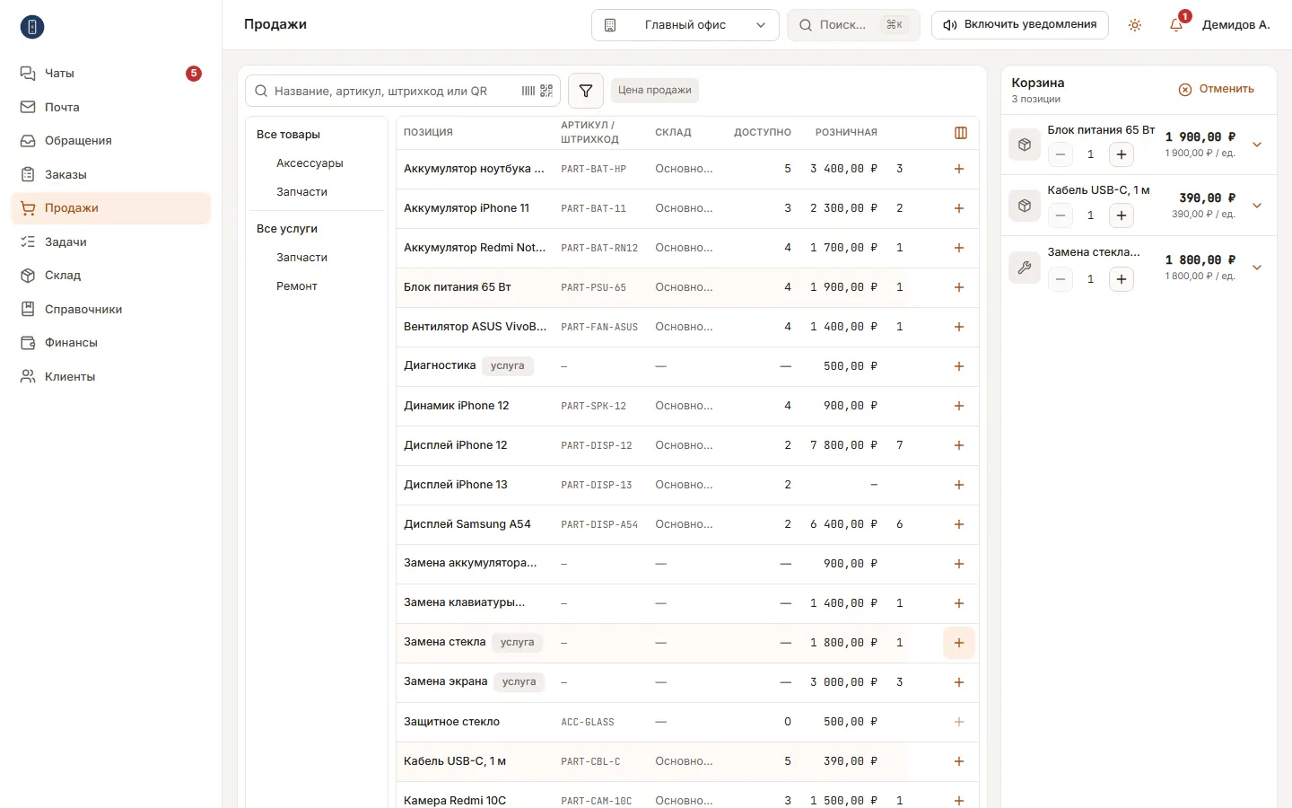The width and height of the screenshot is (1292, 808).
Task: Decrease quantity of Блок питания 65 Вт in cart
Action: click(1061, 154)
